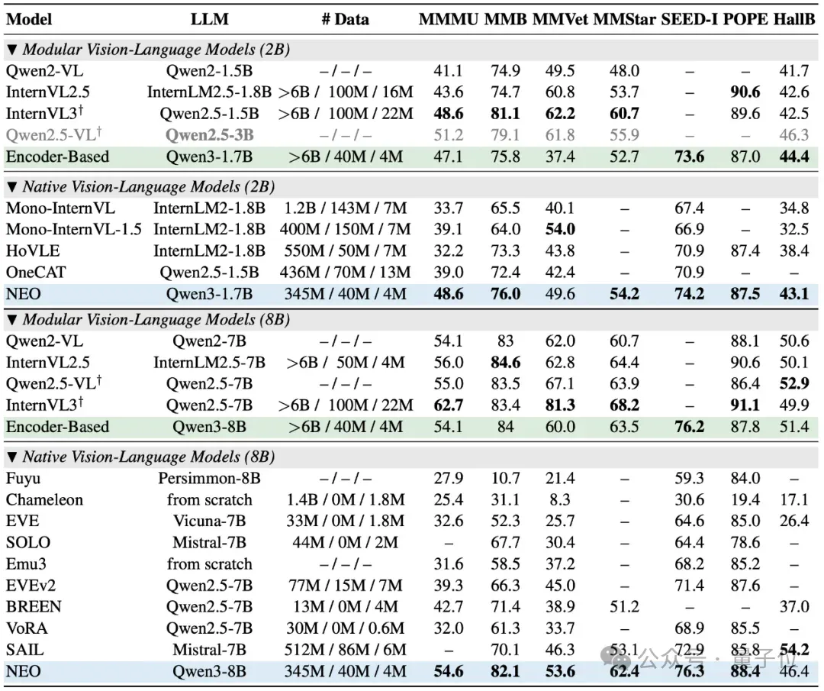Select the highlighted NEO Qwen3-1.7B row
The image size is (824, 691).
coord(411,294)
